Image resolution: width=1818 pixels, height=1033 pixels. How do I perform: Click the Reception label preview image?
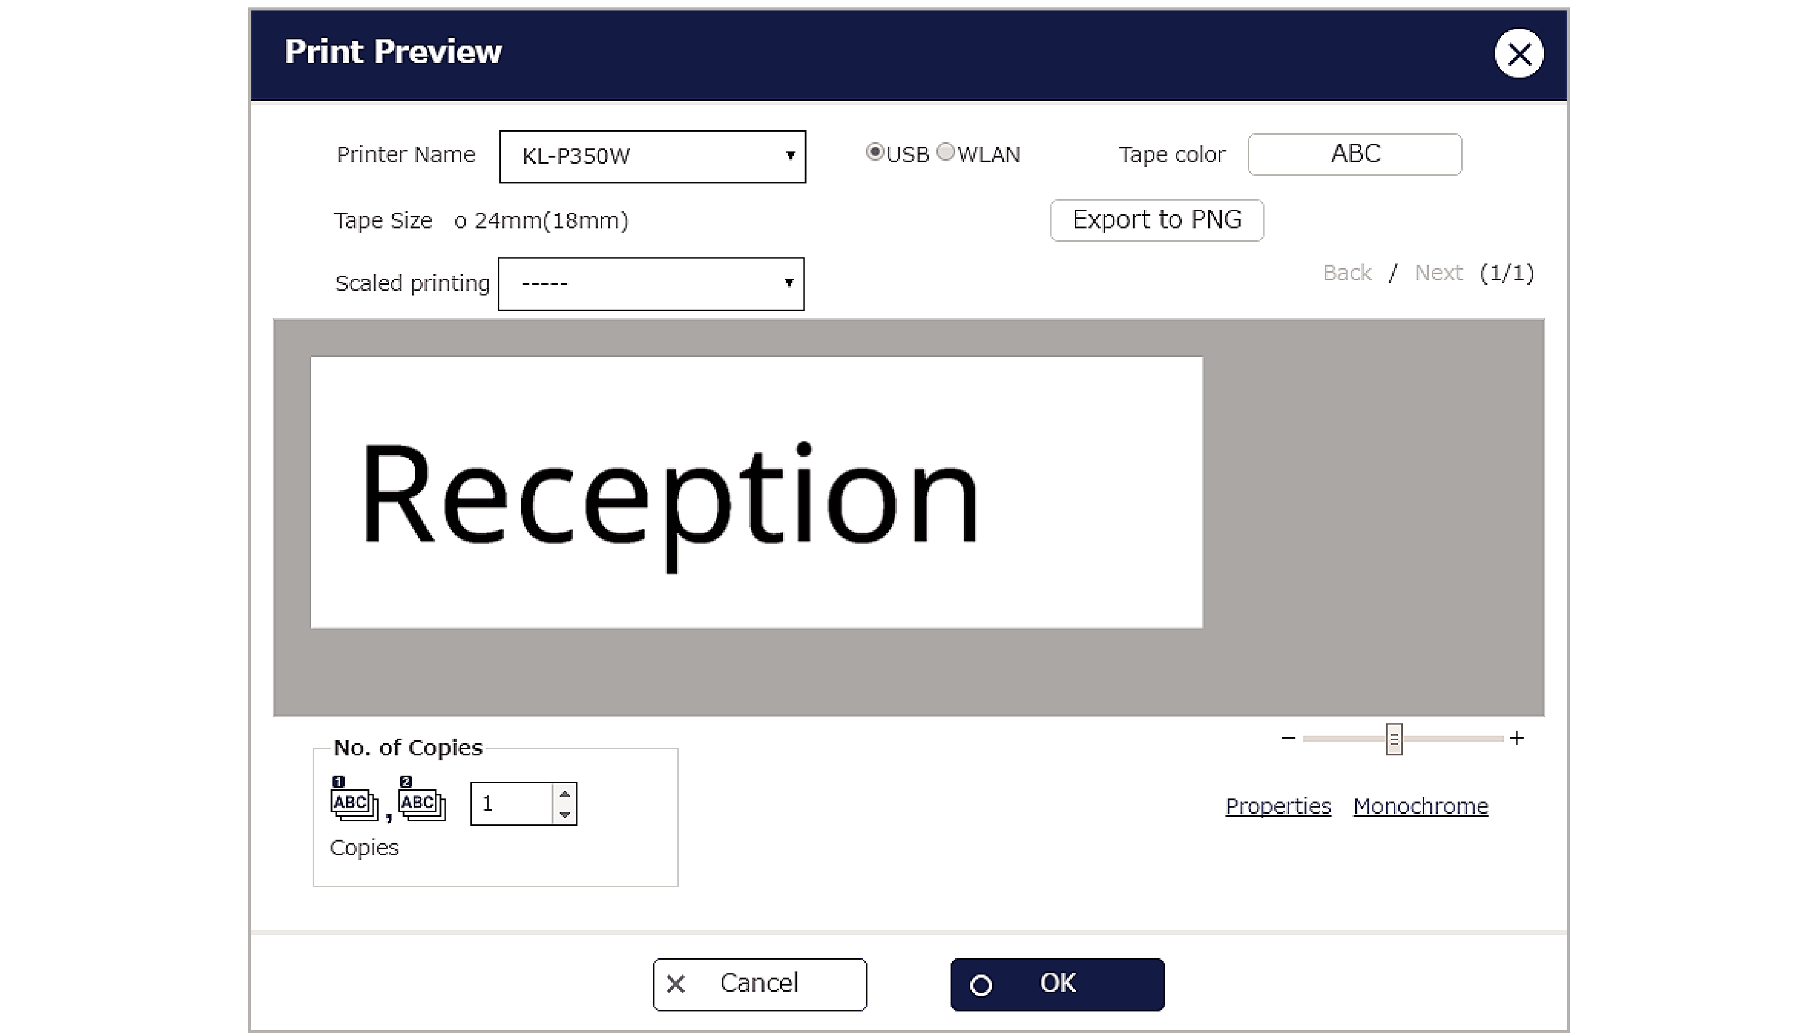coord(756,492)
